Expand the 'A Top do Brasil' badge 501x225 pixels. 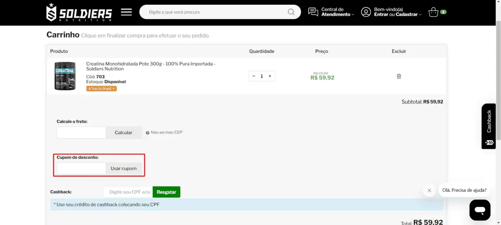point(102,89)
